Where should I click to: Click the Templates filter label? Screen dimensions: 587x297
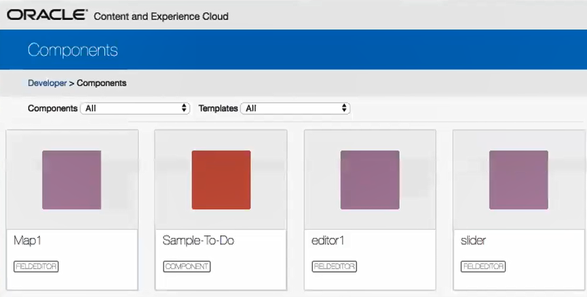(x=218, y=108)
